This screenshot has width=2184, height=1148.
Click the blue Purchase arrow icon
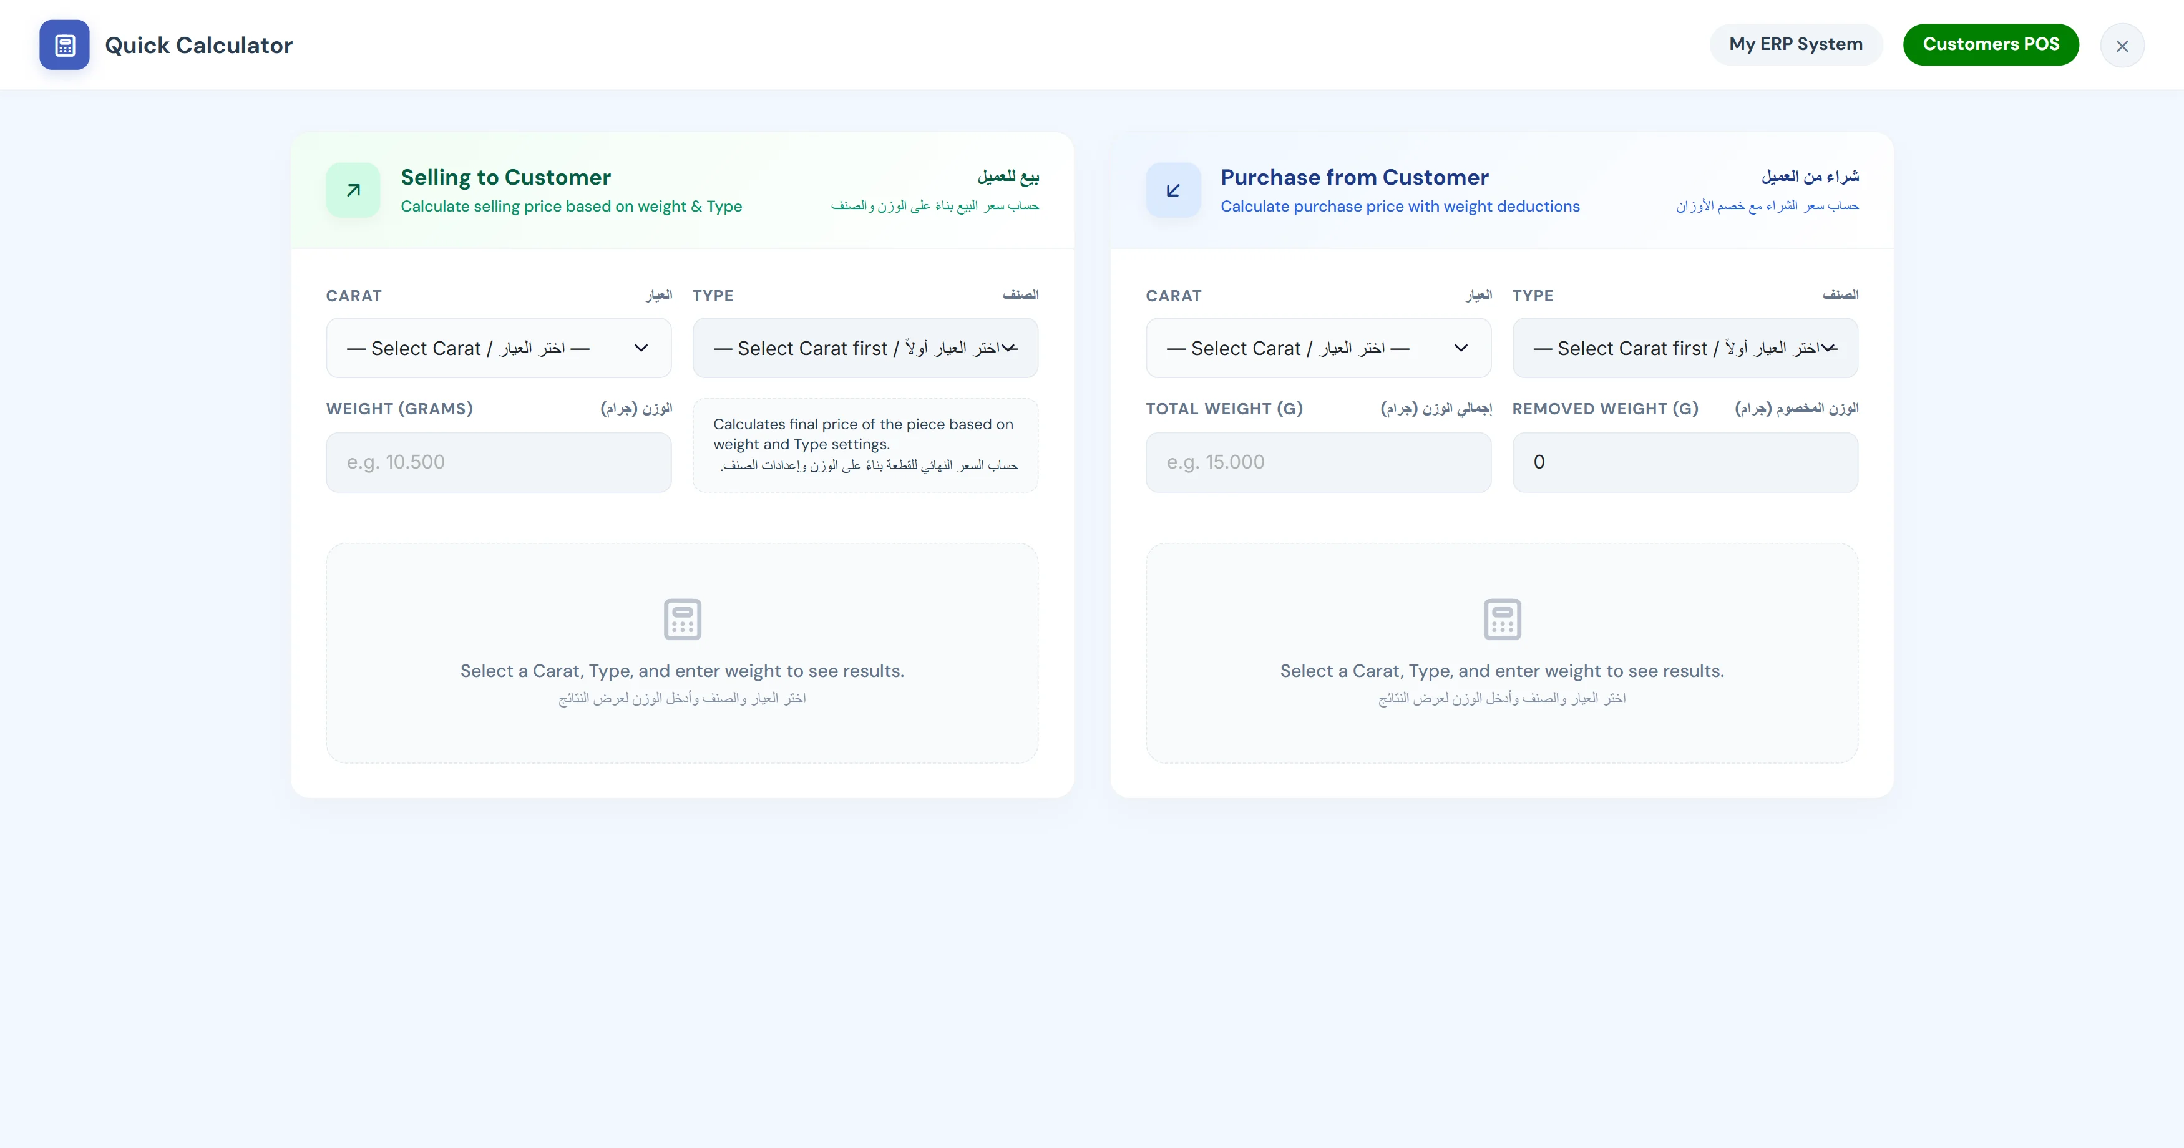click(1173, 190)
